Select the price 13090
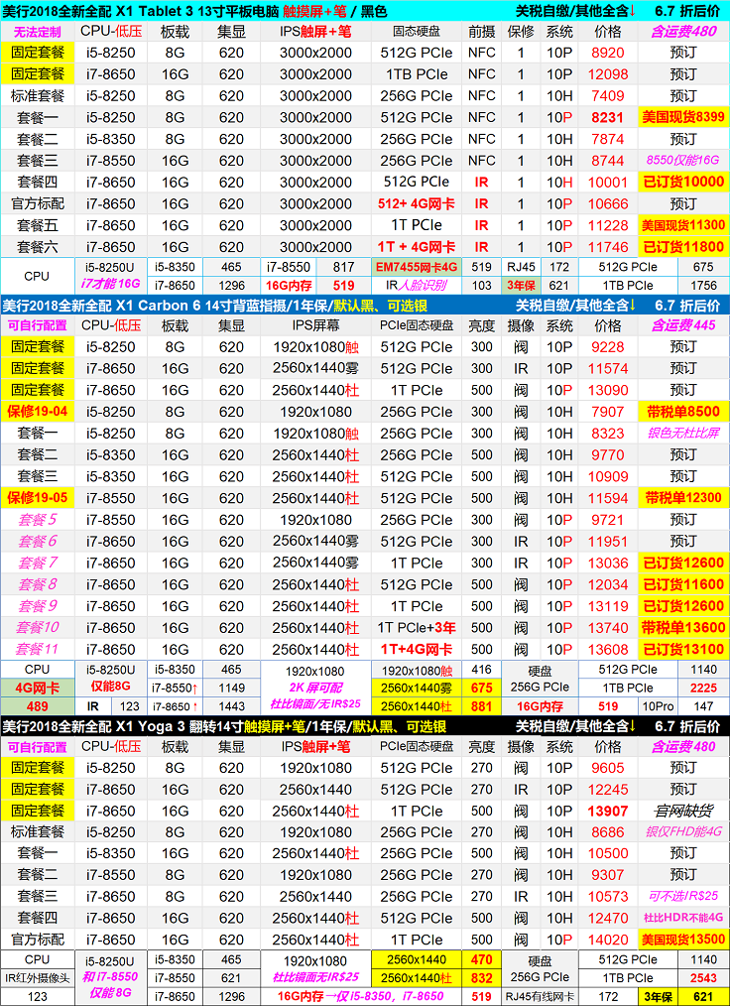 click(x=607, y=390)
